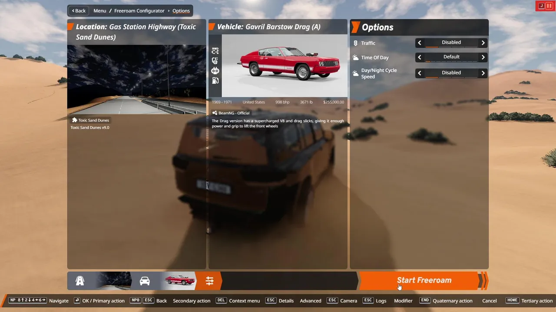Click the Traffic 'Disabled' value field
Viewport: 556px width, 312px height.
pyautogui.click(x=451, y=42)
